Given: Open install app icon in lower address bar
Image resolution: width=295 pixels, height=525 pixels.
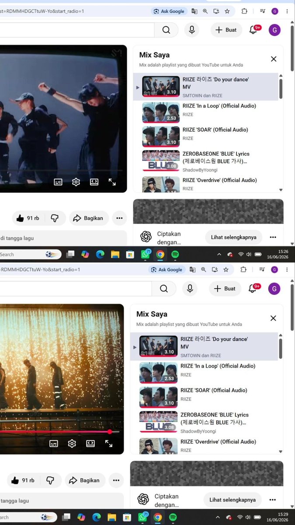Looking at the screenshot, I should pyautogui.click(x=215, y=269).
